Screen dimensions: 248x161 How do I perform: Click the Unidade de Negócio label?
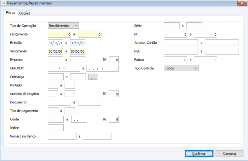click(24, 94)
